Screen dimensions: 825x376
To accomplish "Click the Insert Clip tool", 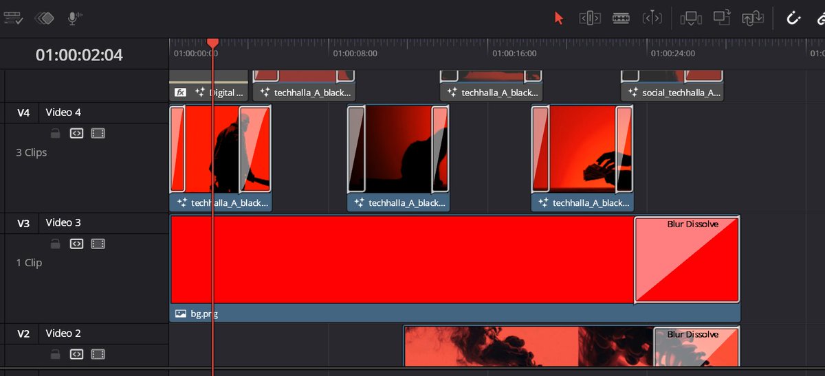I will (690, 19).
